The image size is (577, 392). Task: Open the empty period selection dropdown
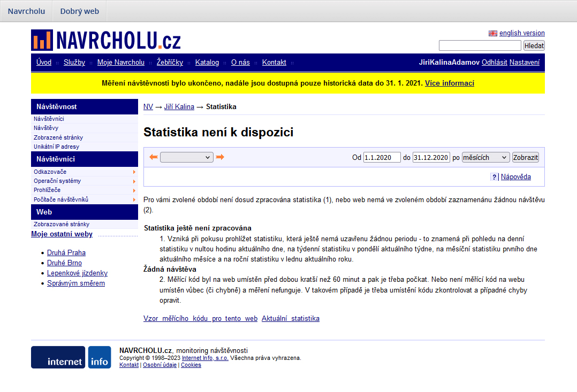[186, 157]
